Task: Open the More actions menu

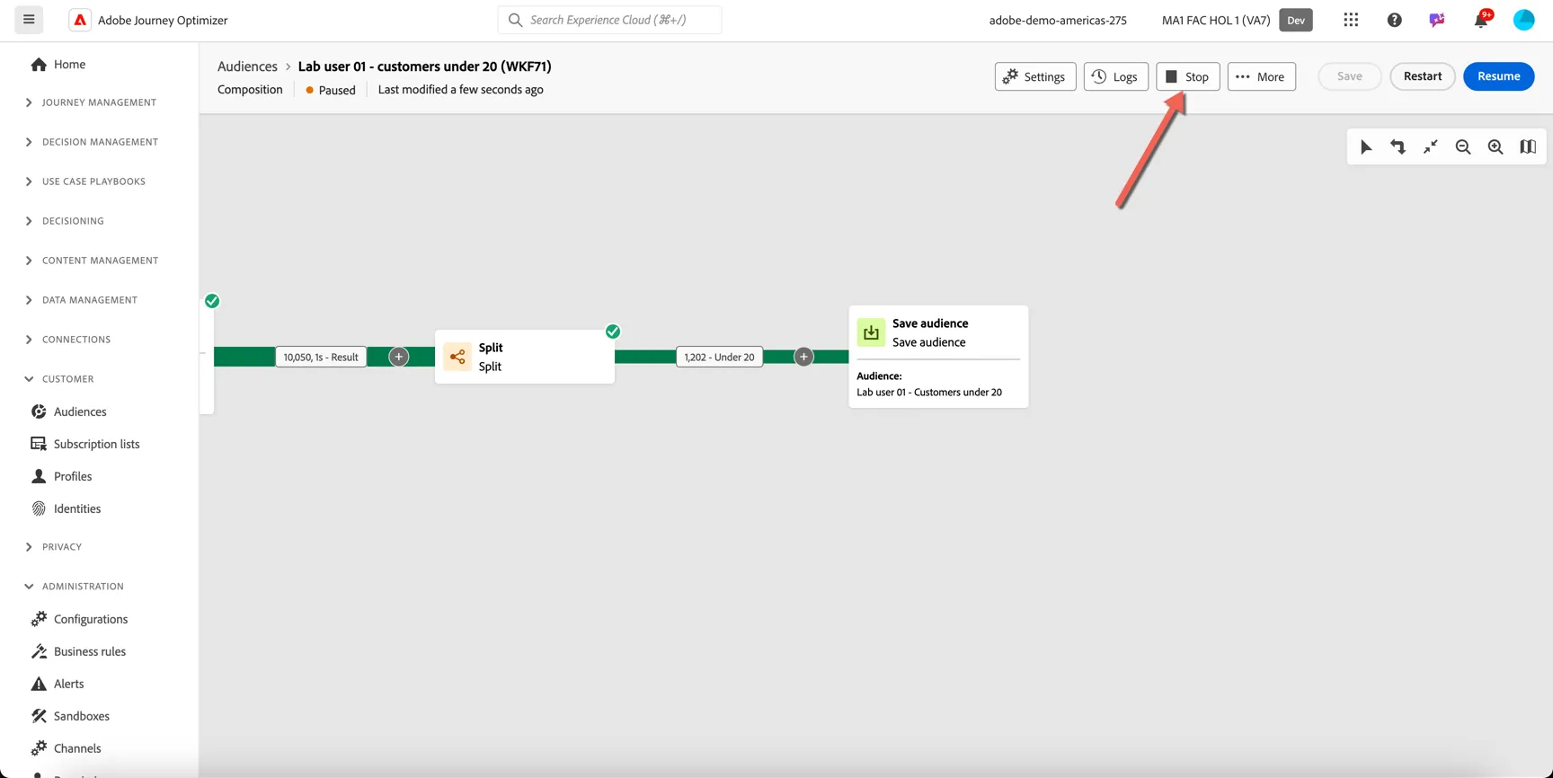Action: pos(1261,76)
